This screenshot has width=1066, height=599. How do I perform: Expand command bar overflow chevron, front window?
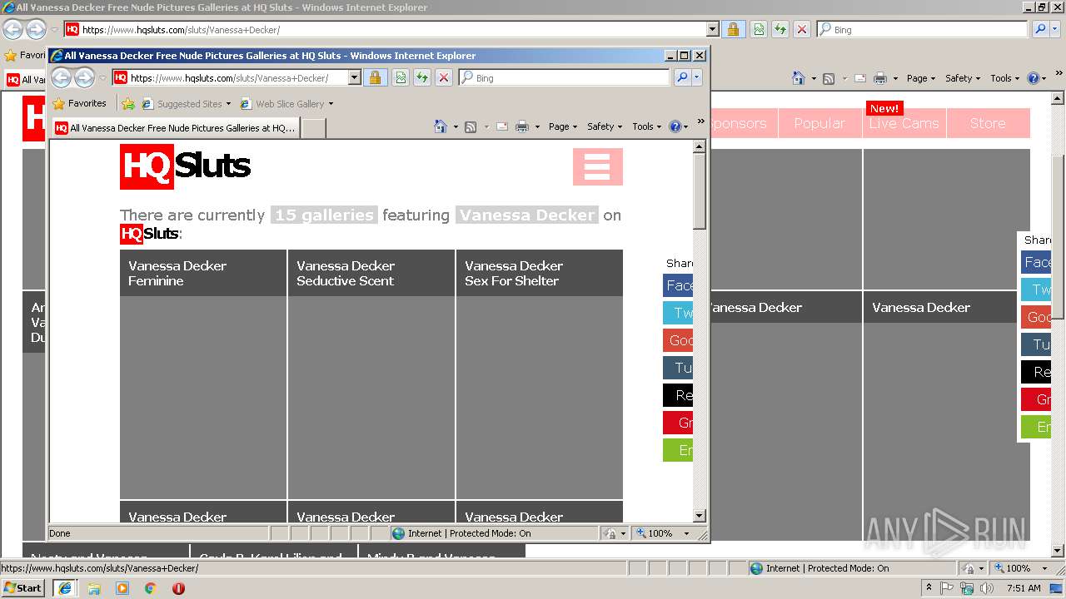tap(700, 121)
